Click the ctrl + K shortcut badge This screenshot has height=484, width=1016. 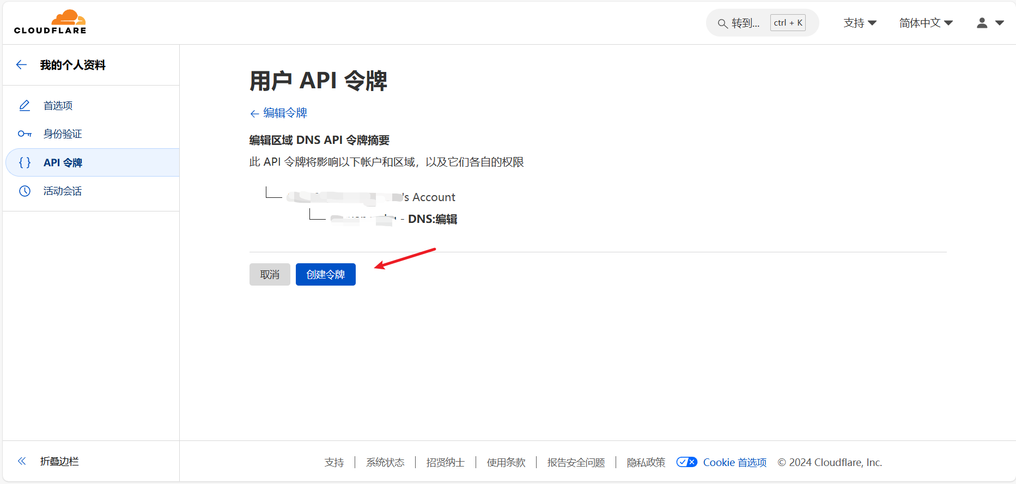[x=788, y=23]
